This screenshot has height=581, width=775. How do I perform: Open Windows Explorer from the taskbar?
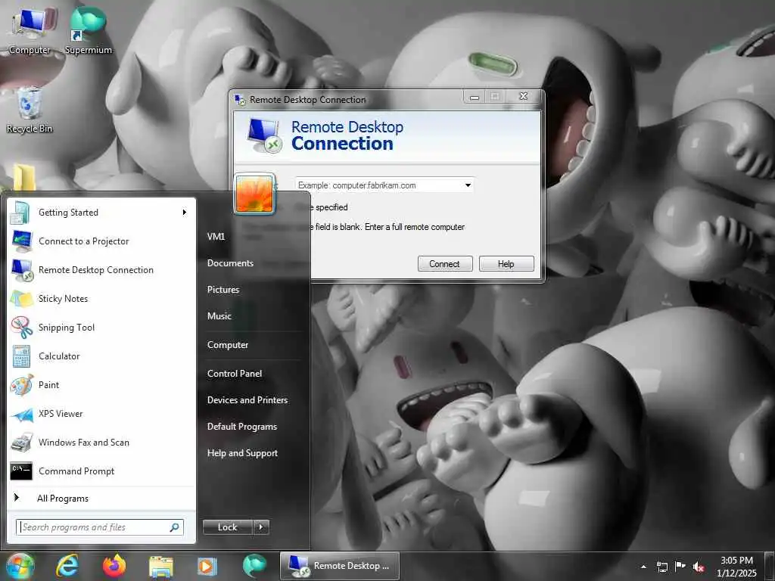point(161,567)
